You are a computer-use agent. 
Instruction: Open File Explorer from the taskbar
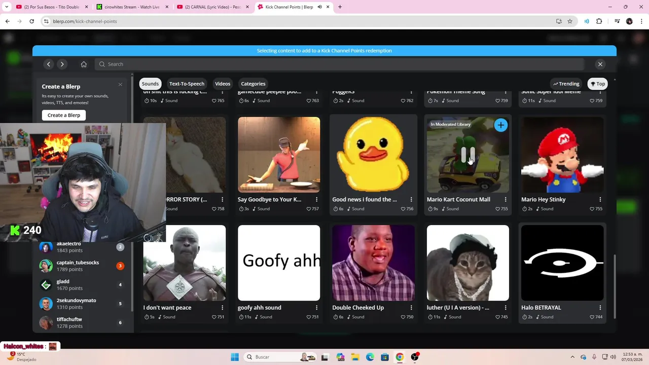[355, 357]
